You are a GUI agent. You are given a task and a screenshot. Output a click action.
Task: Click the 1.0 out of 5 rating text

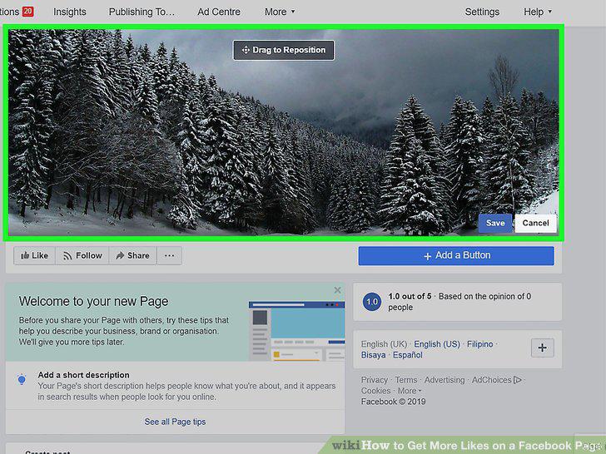[x=410, y=297]
